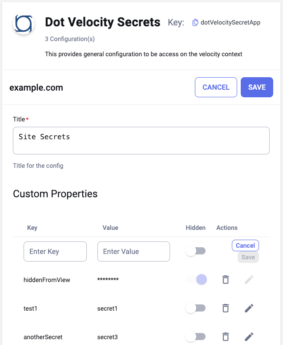The height and width of the screenshot is (345, 283).
Task: Click the disabled edit pencil for hiddenFromView
Action: (249, 280)
